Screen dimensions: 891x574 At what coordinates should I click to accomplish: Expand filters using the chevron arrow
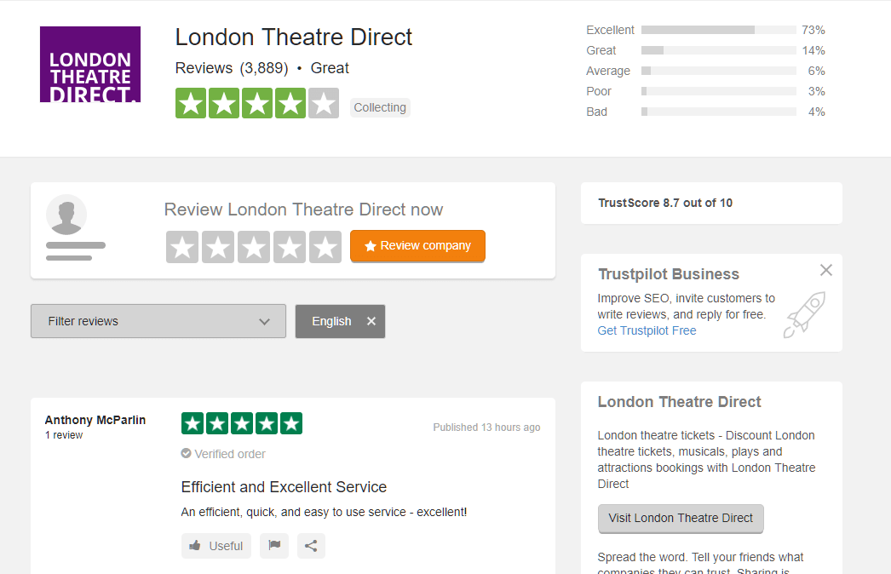pos(264,321)
